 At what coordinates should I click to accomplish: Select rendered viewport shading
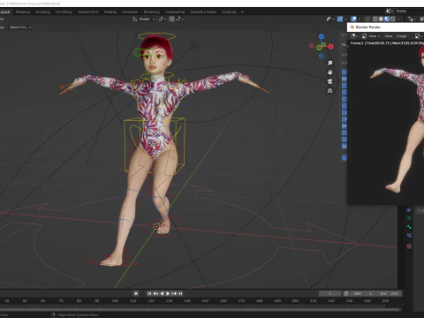pos(392,19)
